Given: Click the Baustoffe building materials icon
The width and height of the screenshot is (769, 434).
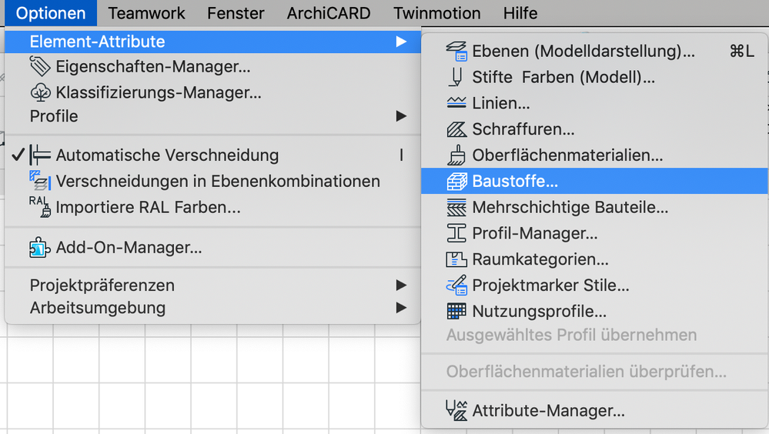Looking at the screenshot, I should point(456,182).
